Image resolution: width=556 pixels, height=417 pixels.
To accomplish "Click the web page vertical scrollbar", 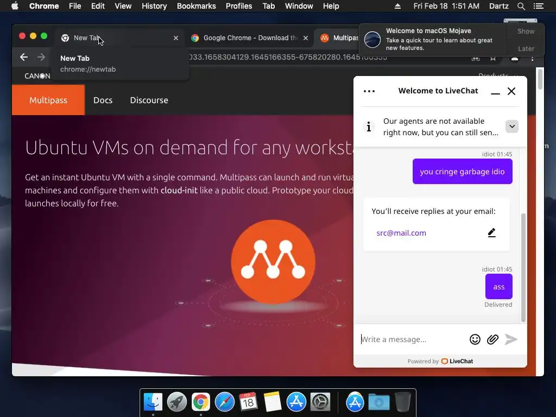I will [540, 79].
